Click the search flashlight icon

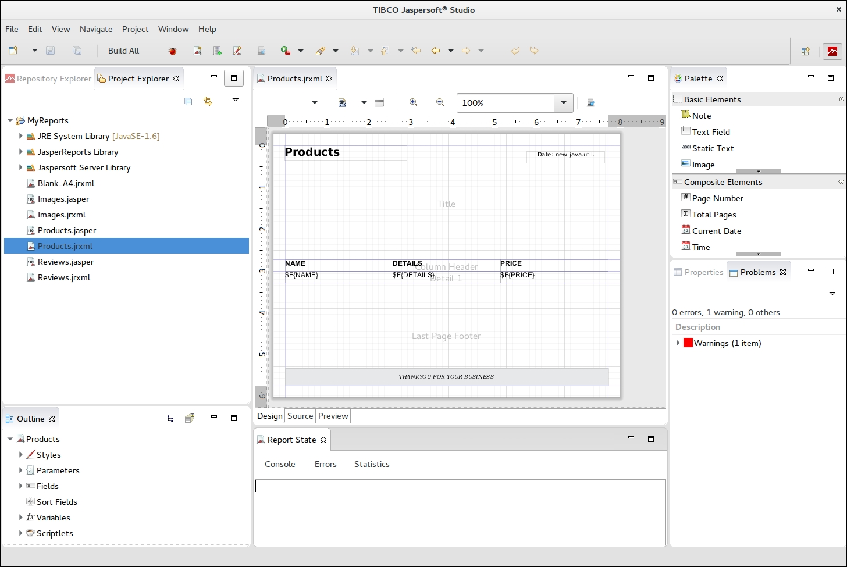[321, 51]
